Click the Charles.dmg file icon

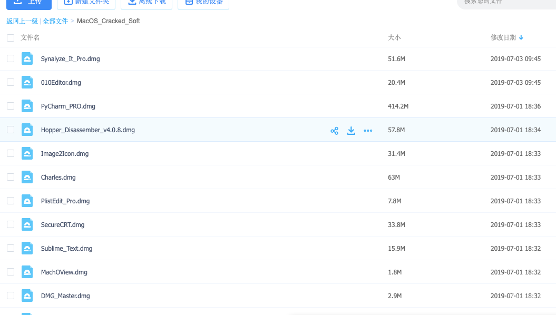27,178
